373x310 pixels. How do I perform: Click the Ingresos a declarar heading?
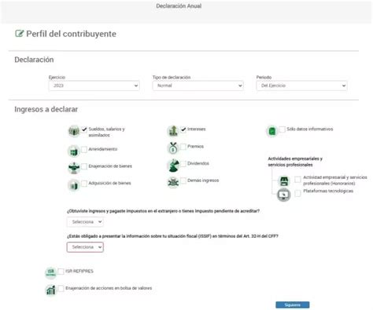pos(46,109)
